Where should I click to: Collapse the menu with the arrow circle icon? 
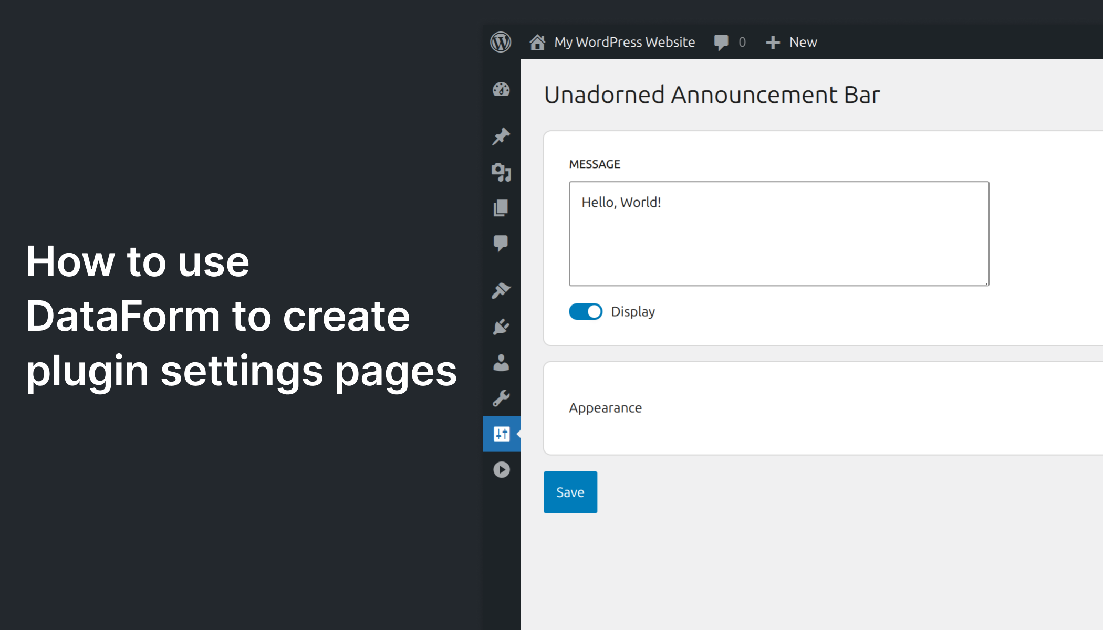(502, 469)
